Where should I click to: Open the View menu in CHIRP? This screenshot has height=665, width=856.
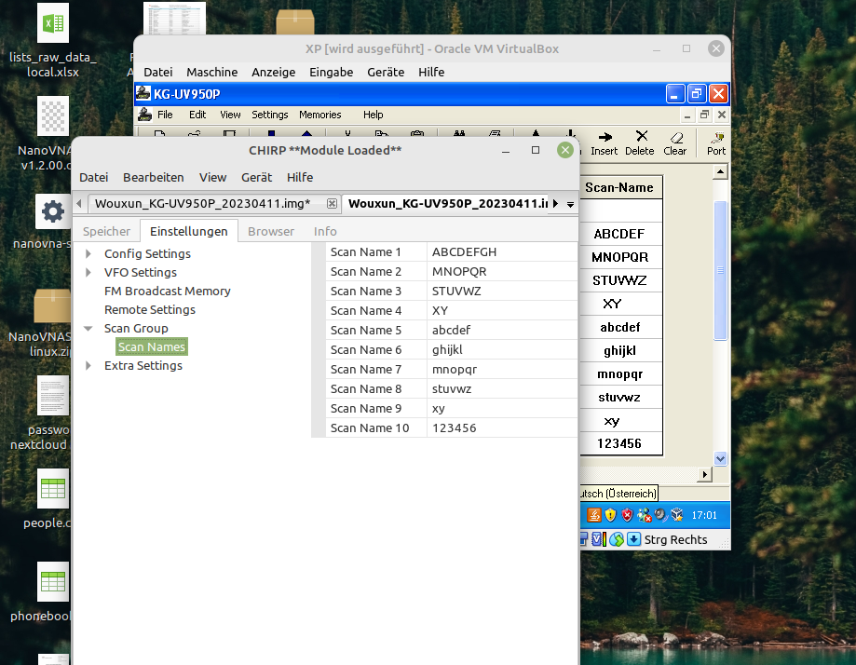213,178
